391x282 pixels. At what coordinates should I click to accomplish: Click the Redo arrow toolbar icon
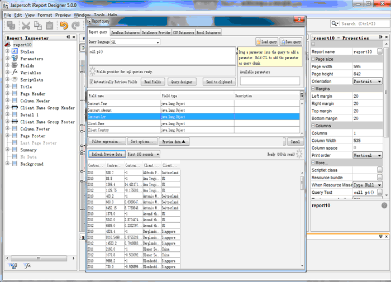pos(74,25)
